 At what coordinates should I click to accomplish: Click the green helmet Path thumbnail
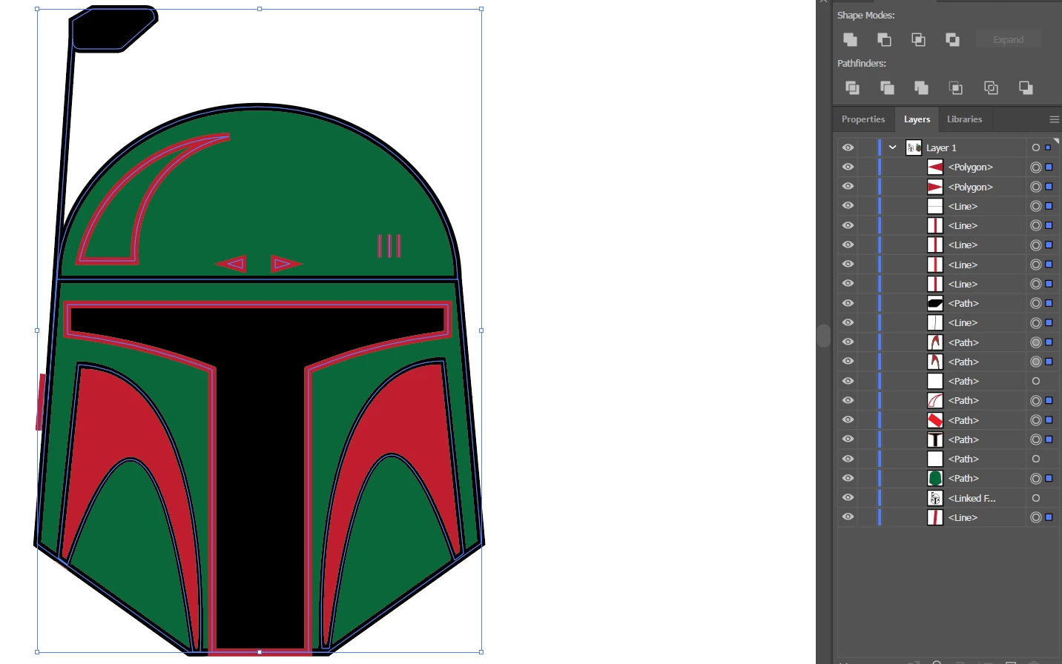pos(935,478)
